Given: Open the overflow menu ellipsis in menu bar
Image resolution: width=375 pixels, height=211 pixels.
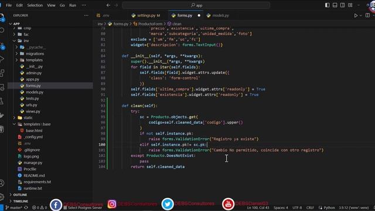Looking at the screenshot, I should pos(84,5).
